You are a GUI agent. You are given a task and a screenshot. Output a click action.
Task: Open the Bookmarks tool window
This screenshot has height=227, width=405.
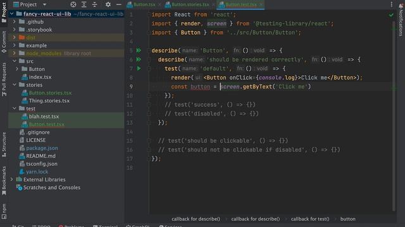(x=4, y=181)
